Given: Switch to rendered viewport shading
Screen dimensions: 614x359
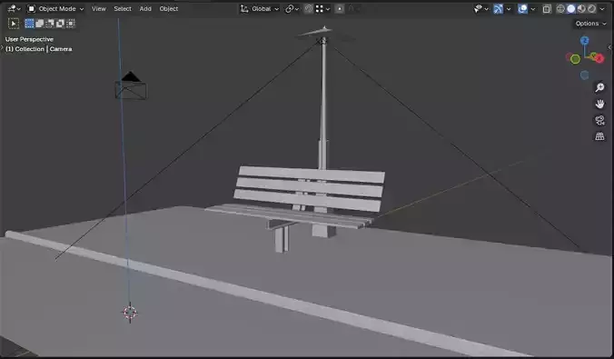Looking at the screenshot, I should pyautogui.click(x=591, y=8).
